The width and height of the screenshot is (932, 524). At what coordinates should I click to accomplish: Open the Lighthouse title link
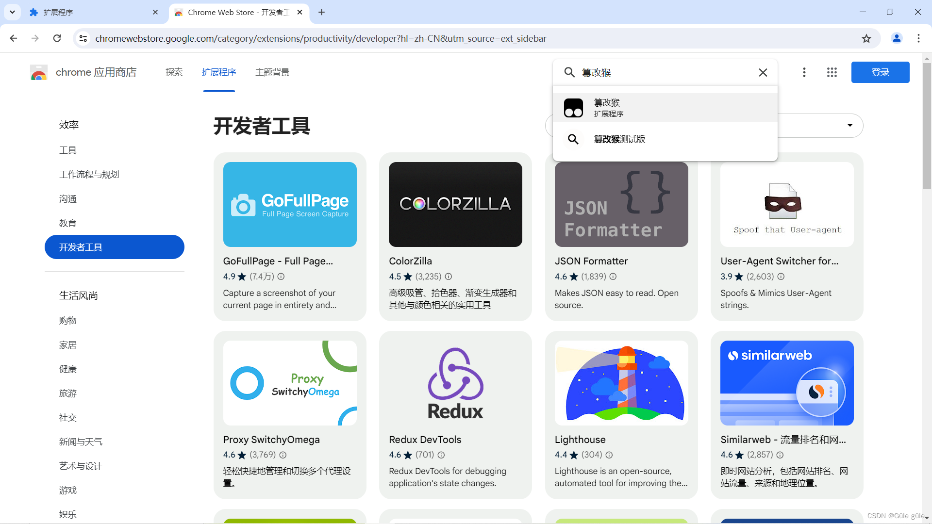(580, 440)
